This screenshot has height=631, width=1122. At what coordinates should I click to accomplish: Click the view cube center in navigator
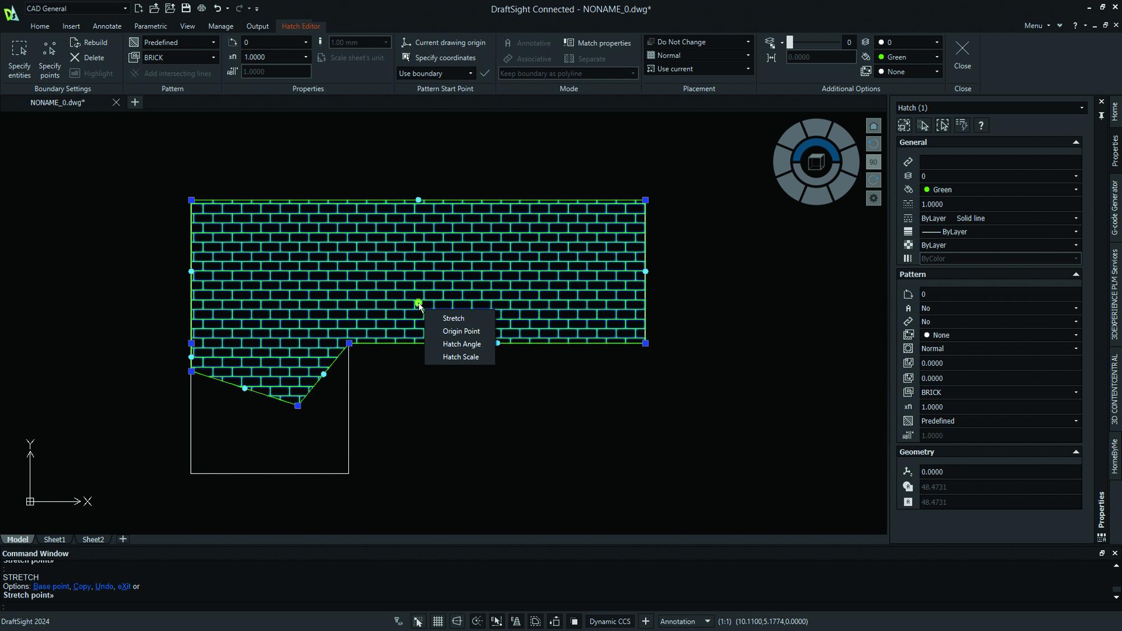(x=816, y=162)
